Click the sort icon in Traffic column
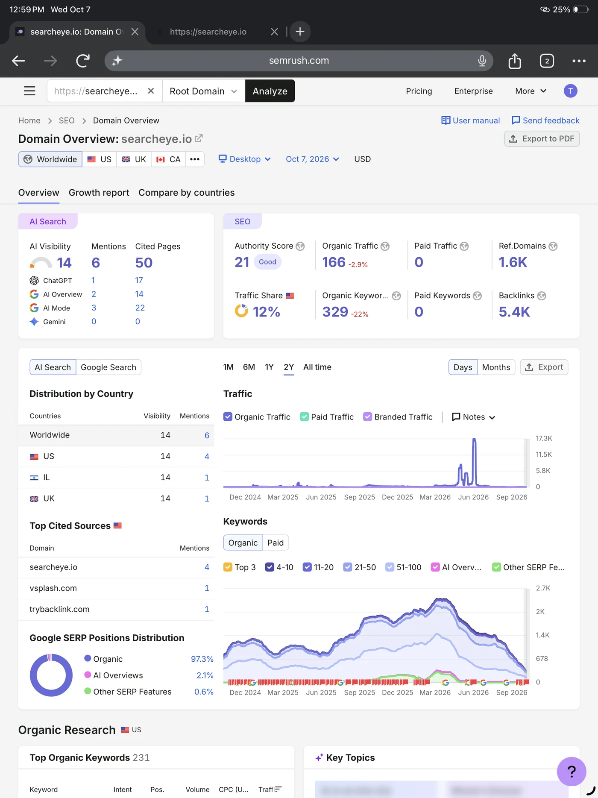Screen dimensions: 598x798 [x=278, y=789]
